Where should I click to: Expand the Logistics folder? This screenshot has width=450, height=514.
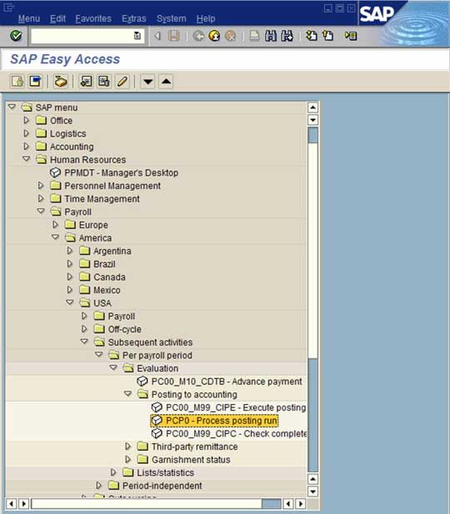26,133
